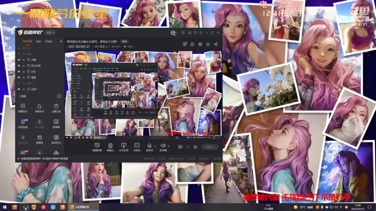This screenshot has height=211, width=376.
Task: Add a 多媒体 multimedia source
Action: 137,147
